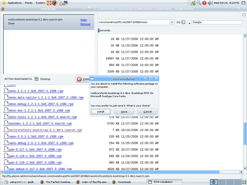This screenshot has height=185, width=247.
Task: Click the Jamendo bookmark icon
Action: [x=98, y=30]
